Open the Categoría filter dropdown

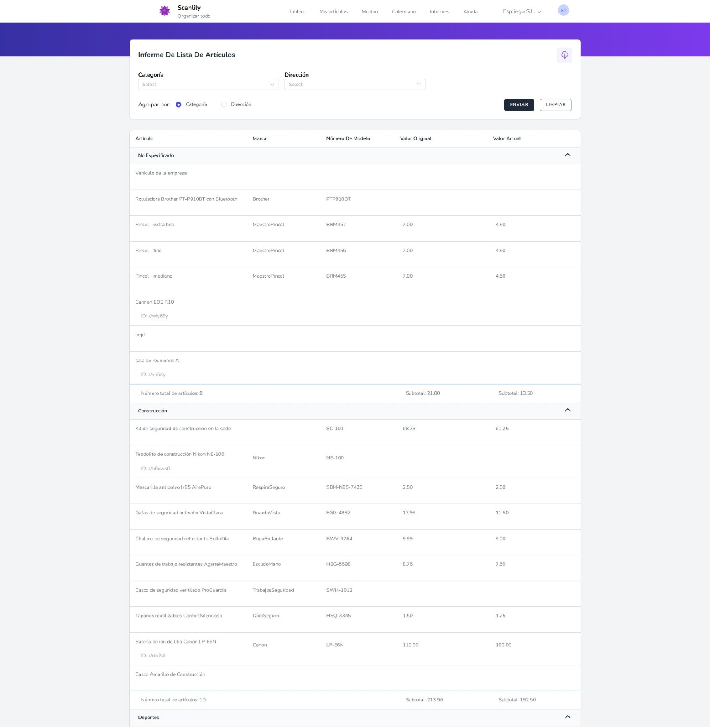click(208, 85)
